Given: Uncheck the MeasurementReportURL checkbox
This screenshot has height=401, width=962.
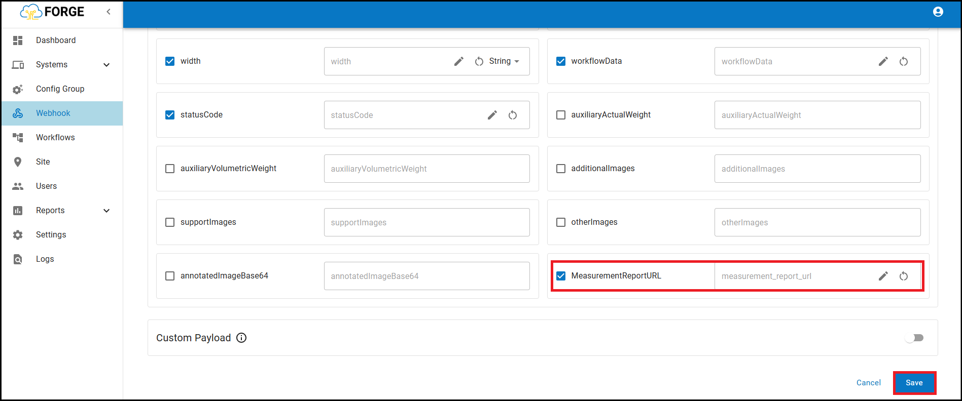Looking at the screenshot, I should (x=561, y=276).
